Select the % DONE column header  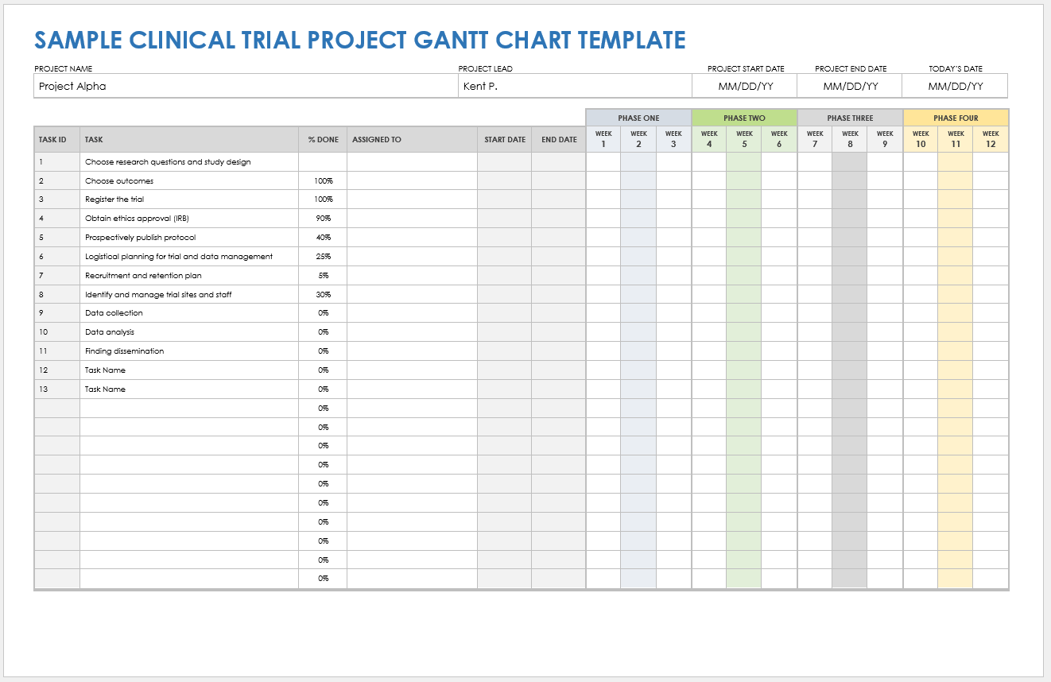click(322, 139)
